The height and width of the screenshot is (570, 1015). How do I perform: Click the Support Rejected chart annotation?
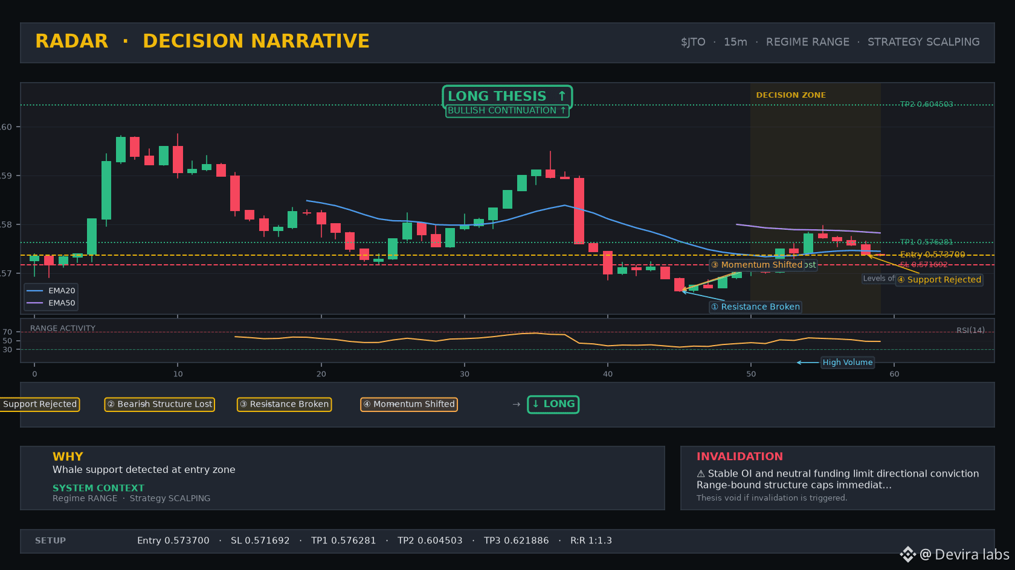click(x=939, y=280)
